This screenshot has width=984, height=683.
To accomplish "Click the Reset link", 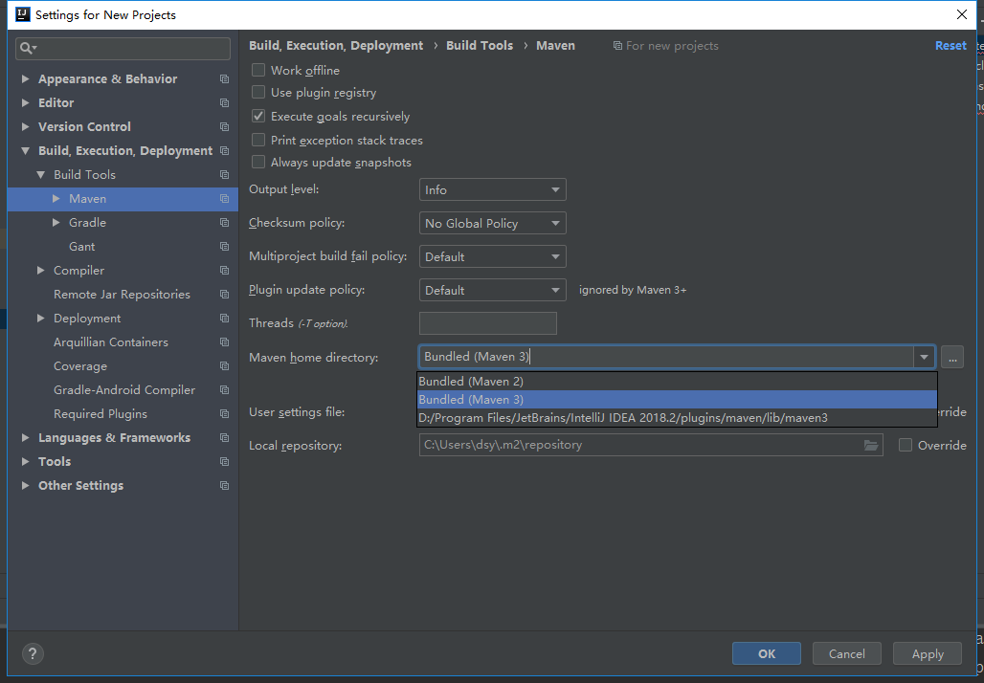I will [x=950, y=45].
